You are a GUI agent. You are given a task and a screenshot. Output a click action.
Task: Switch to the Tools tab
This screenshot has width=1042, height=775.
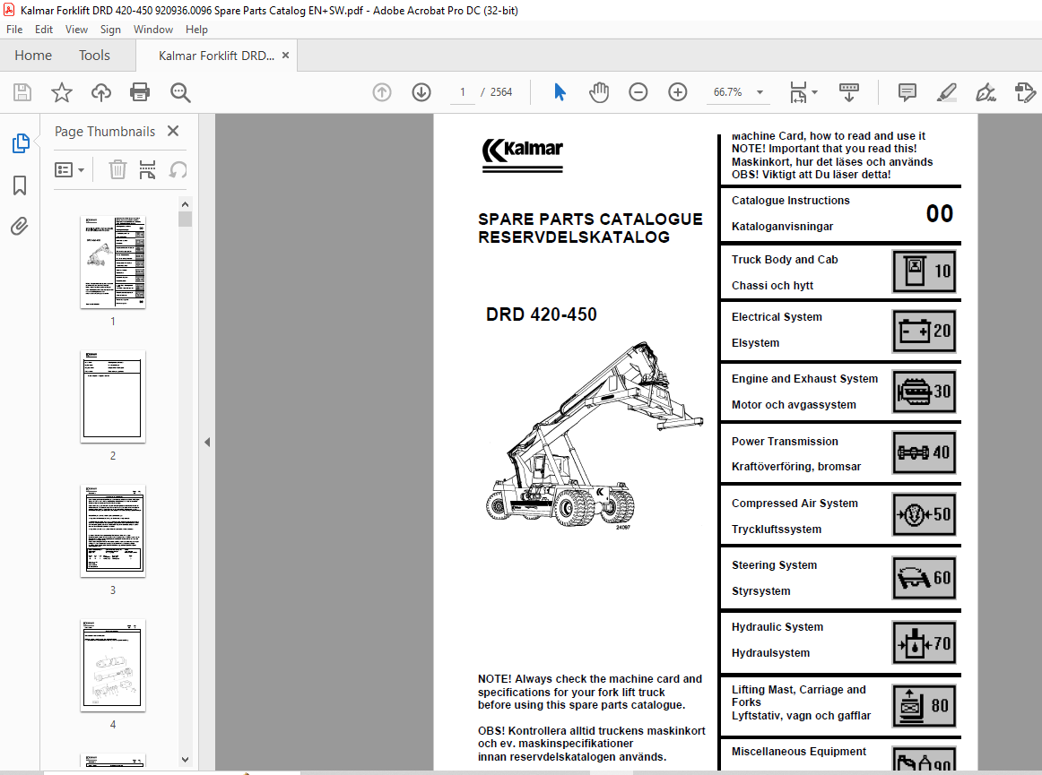click(94, 56)
